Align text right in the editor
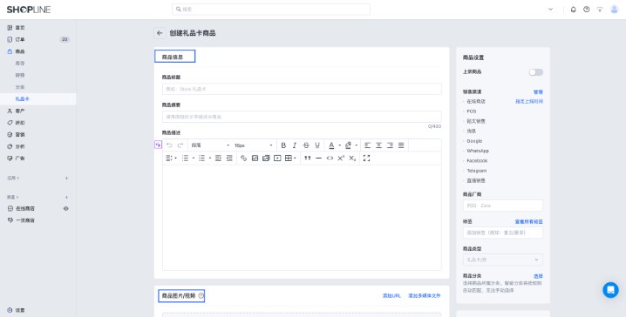 [x=390, y=145]
